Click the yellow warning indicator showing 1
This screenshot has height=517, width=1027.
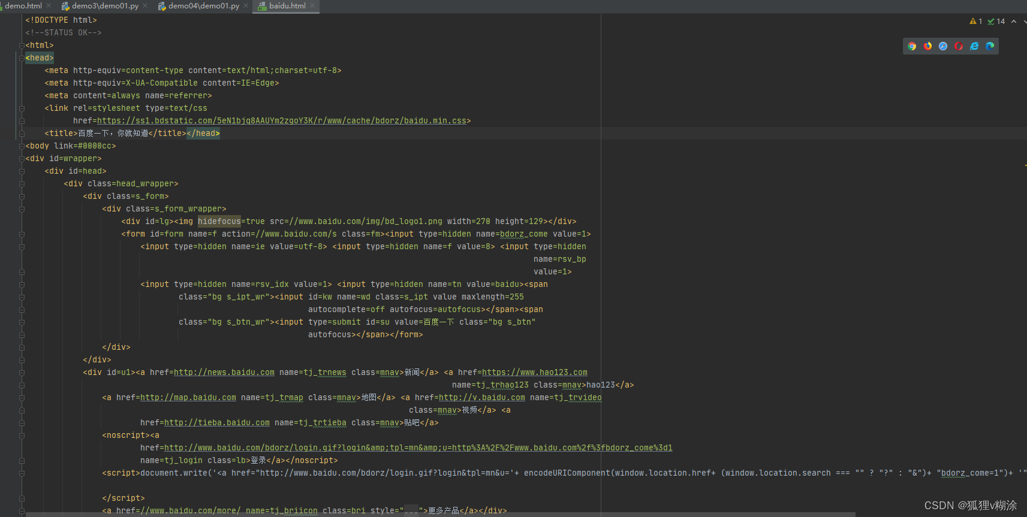(976, 22)
